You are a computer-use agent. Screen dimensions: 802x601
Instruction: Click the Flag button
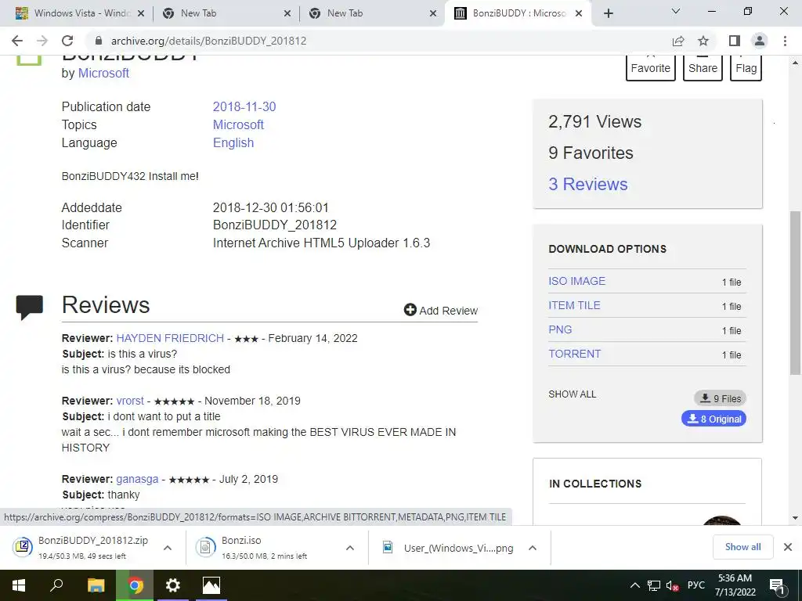[746, 68]
